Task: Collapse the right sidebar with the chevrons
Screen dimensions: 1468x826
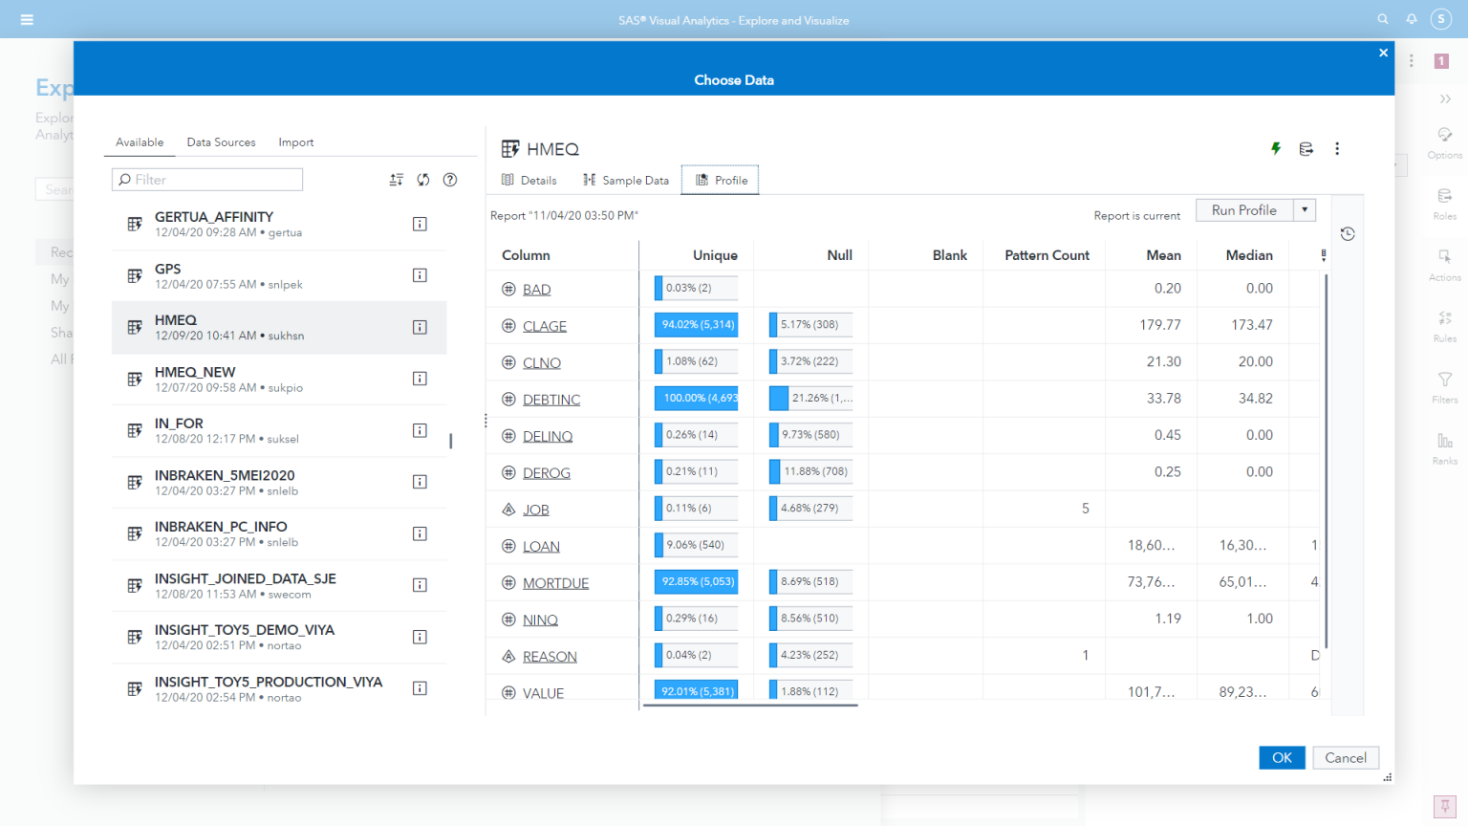Action: click(1444, 98)
